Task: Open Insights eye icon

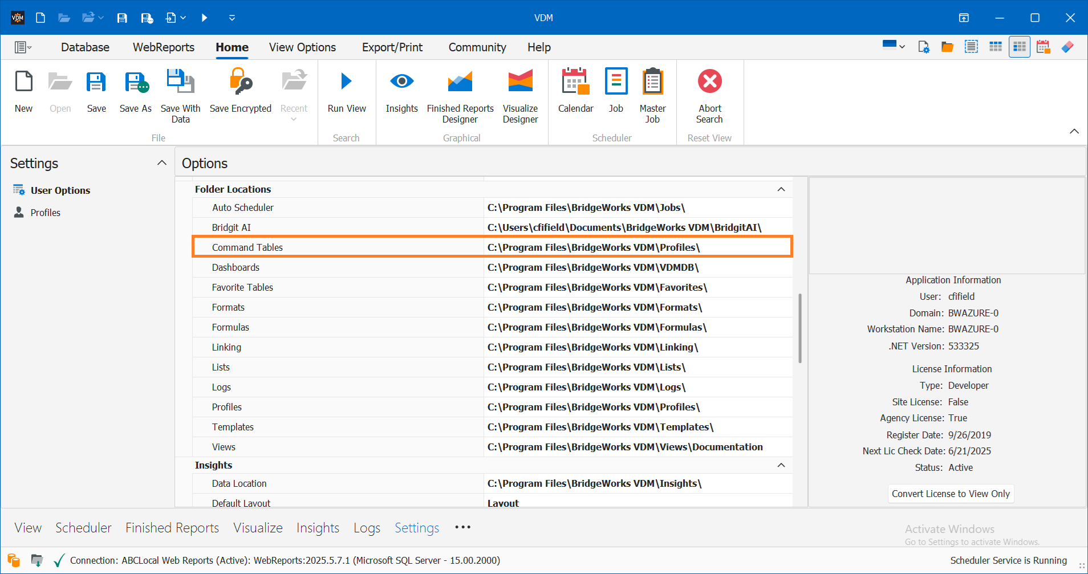Action: [401, 82]
